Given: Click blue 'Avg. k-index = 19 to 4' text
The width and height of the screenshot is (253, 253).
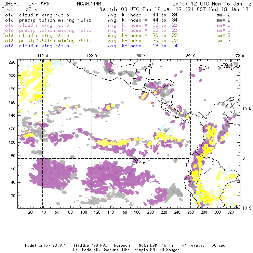Looking at the screenshot, I should tap(143, 46).
